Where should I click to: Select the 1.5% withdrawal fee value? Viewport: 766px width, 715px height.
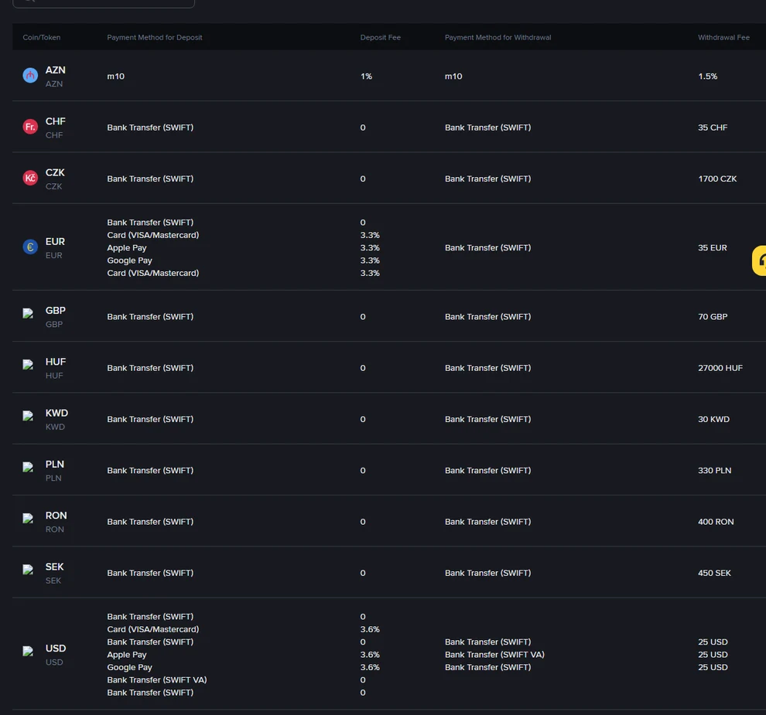tap(707, 76)
